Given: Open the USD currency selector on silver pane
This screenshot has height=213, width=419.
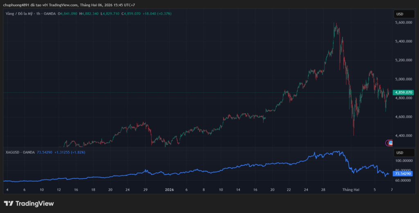Looking at the screenshot, I should click(400, 152).
